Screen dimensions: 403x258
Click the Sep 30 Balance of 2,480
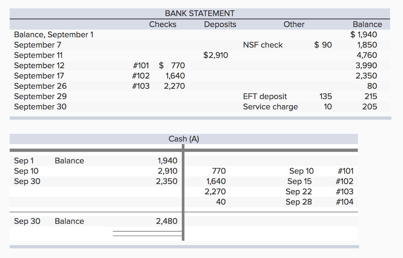[x=168, y=221]
